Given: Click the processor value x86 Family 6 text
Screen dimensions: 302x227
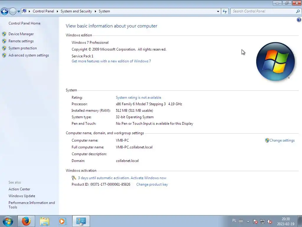Looking at the screenshot, I should [149, 104].
